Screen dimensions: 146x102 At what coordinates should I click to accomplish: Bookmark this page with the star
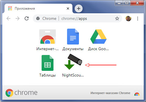117,18
